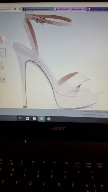The image size is (108, 192).
Task: Launch Google Chrome from the taskbar
Action: point(49,119)
